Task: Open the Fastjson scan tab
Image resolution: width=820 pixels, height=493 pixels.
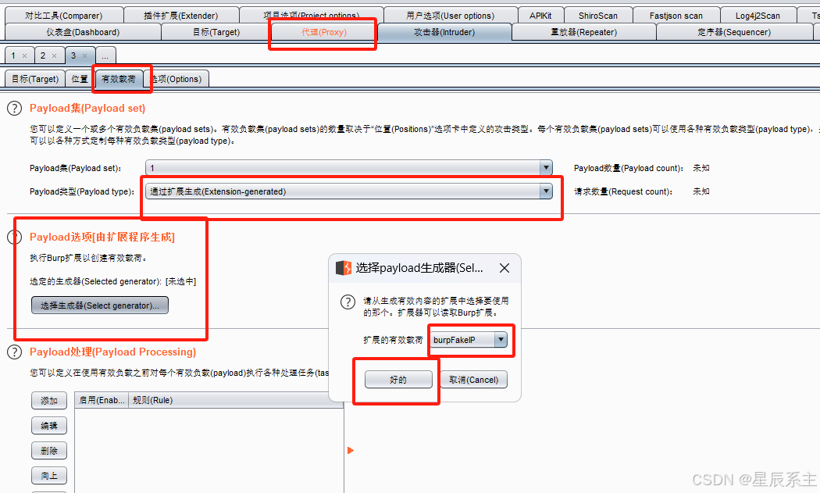Action: [676, 16]
